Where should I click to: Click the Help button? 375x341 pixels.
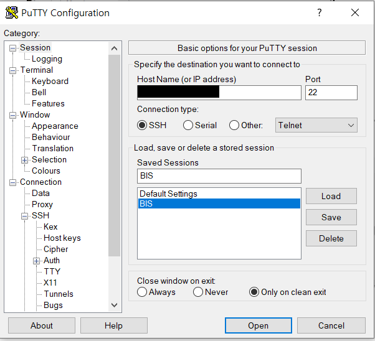coord(114,325)
